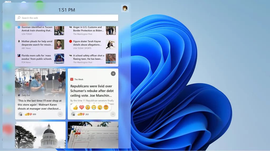The height and width of the screenshot is (151, 270).
Task: Choose the heart reaction emoji
Action: [x=82, y=107]
